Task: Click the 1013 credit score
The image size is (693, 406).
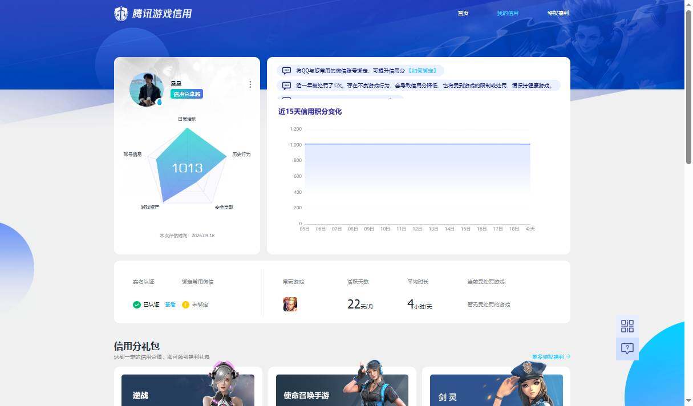Action: tap(187, 168)
